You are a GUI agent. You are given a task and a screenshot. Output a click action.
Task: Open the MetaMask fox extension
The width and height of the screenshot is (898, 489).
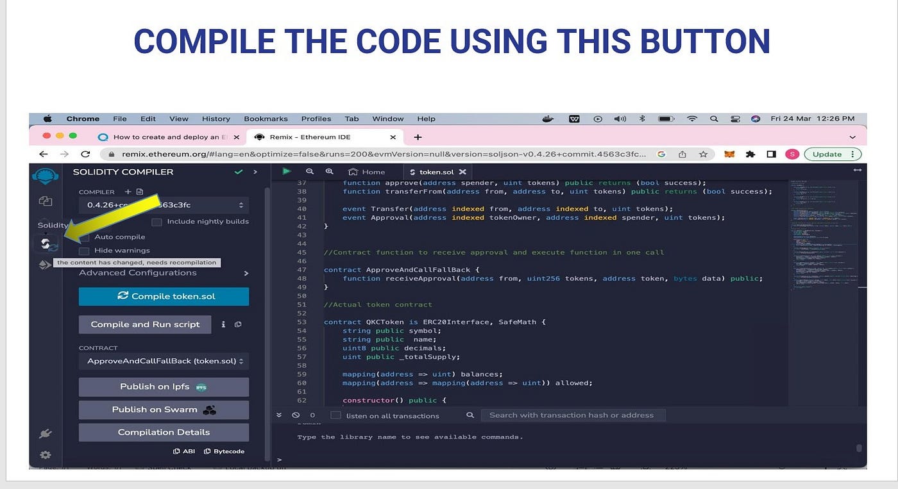point(729,154)
